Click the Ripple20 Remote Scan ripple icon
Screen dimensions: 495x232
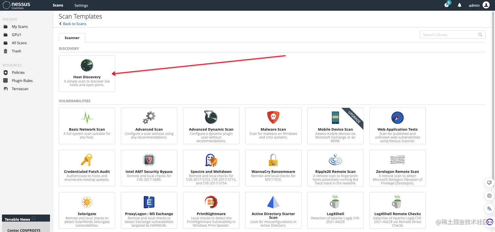point(336,160)
